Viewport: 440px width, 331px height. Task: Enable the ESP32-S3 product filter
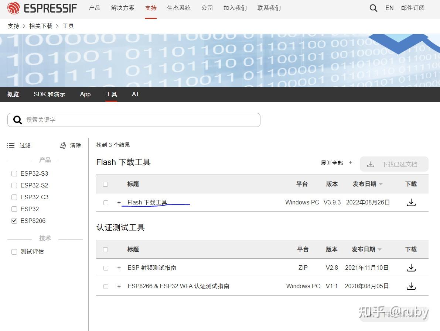(x=14, y=173)
